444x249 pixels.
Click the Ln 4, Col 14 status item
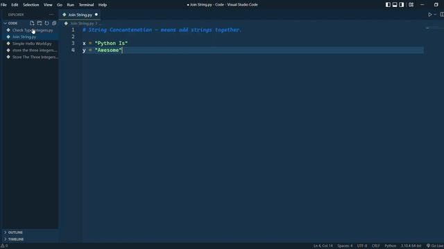coord(323,246)
